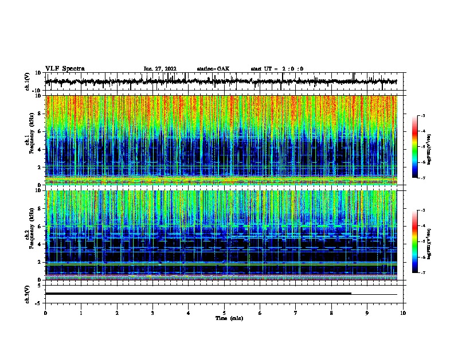The image size is (454, 351).
Task: Click the thick black ch.3 signal bar
Action: coord(198,294)
